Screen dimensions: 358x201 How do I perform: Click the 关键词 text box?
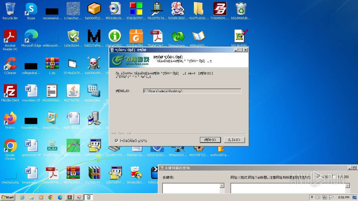pos(191,188)
